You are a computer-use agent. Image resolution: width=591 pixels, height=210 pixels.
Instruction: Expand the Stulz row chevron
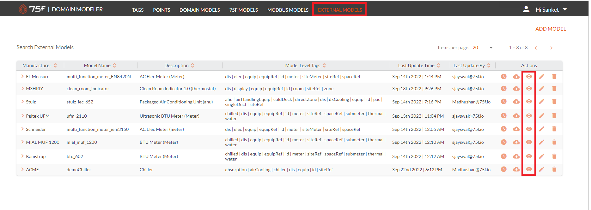click(22, 102)
